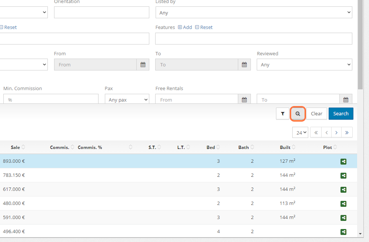This screenshot has height=242, width=369.
Task: Click inside the Min. Commission percentage field
Action: pyautogui.click(x=51, y=99)
